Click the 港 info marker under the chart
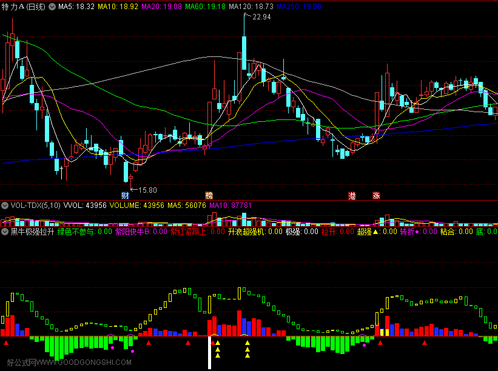Viewport: 498px width, 371px height. click(x=352, y=195)
